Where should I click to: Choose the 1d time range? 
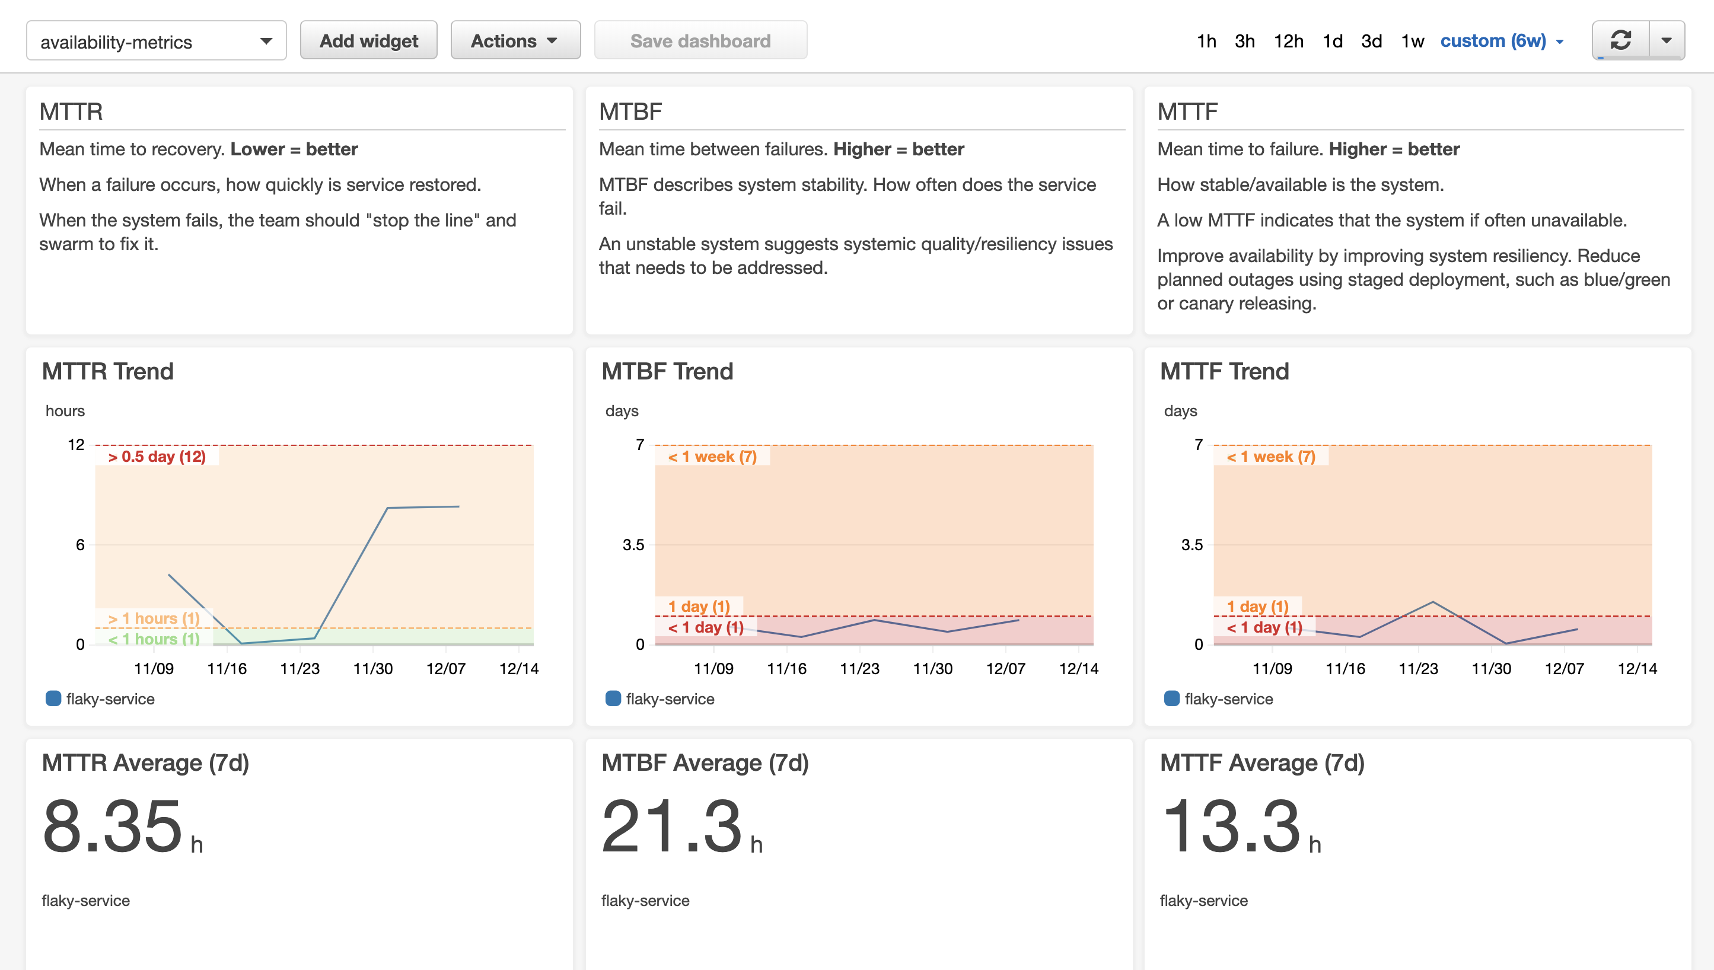[x=1332, y=42]
